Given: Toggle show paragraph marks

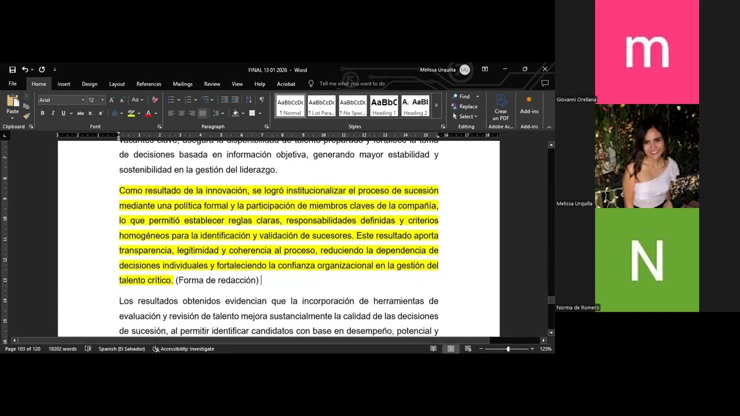Looking at the screenshot, I should 261,100.
